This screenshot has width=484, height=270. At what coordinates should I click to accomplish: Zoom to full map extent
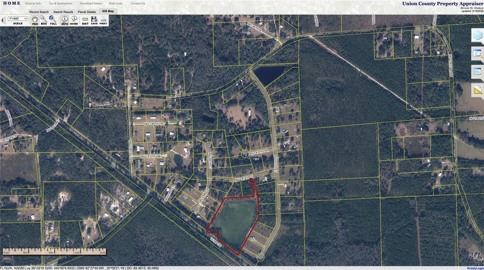53,20
